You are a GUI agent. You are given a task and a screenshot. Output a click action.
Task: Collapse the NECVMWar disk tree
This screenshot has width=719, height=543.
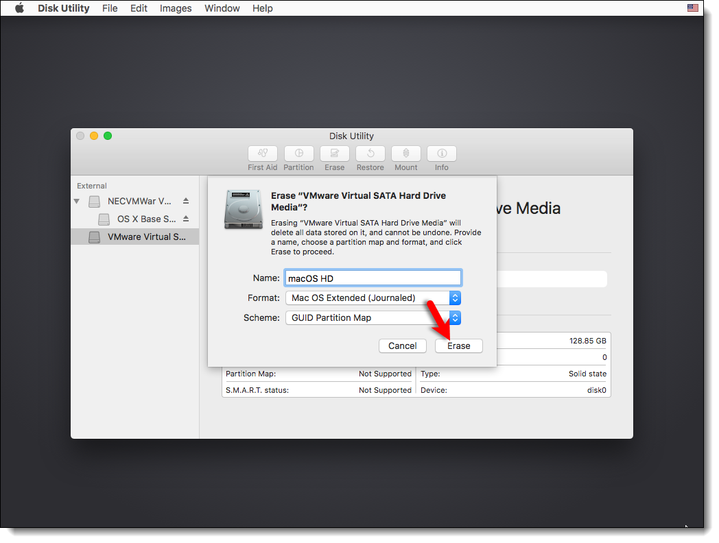click(x=77, y=201)
